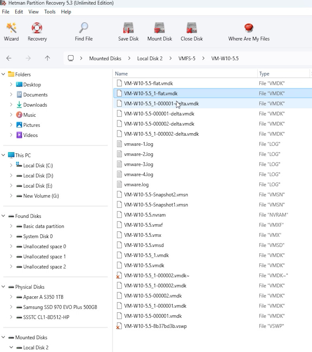This screenshot has height=352, width=312.
Task: Click the vmware-1.log file icon
Action: [119, 144]
